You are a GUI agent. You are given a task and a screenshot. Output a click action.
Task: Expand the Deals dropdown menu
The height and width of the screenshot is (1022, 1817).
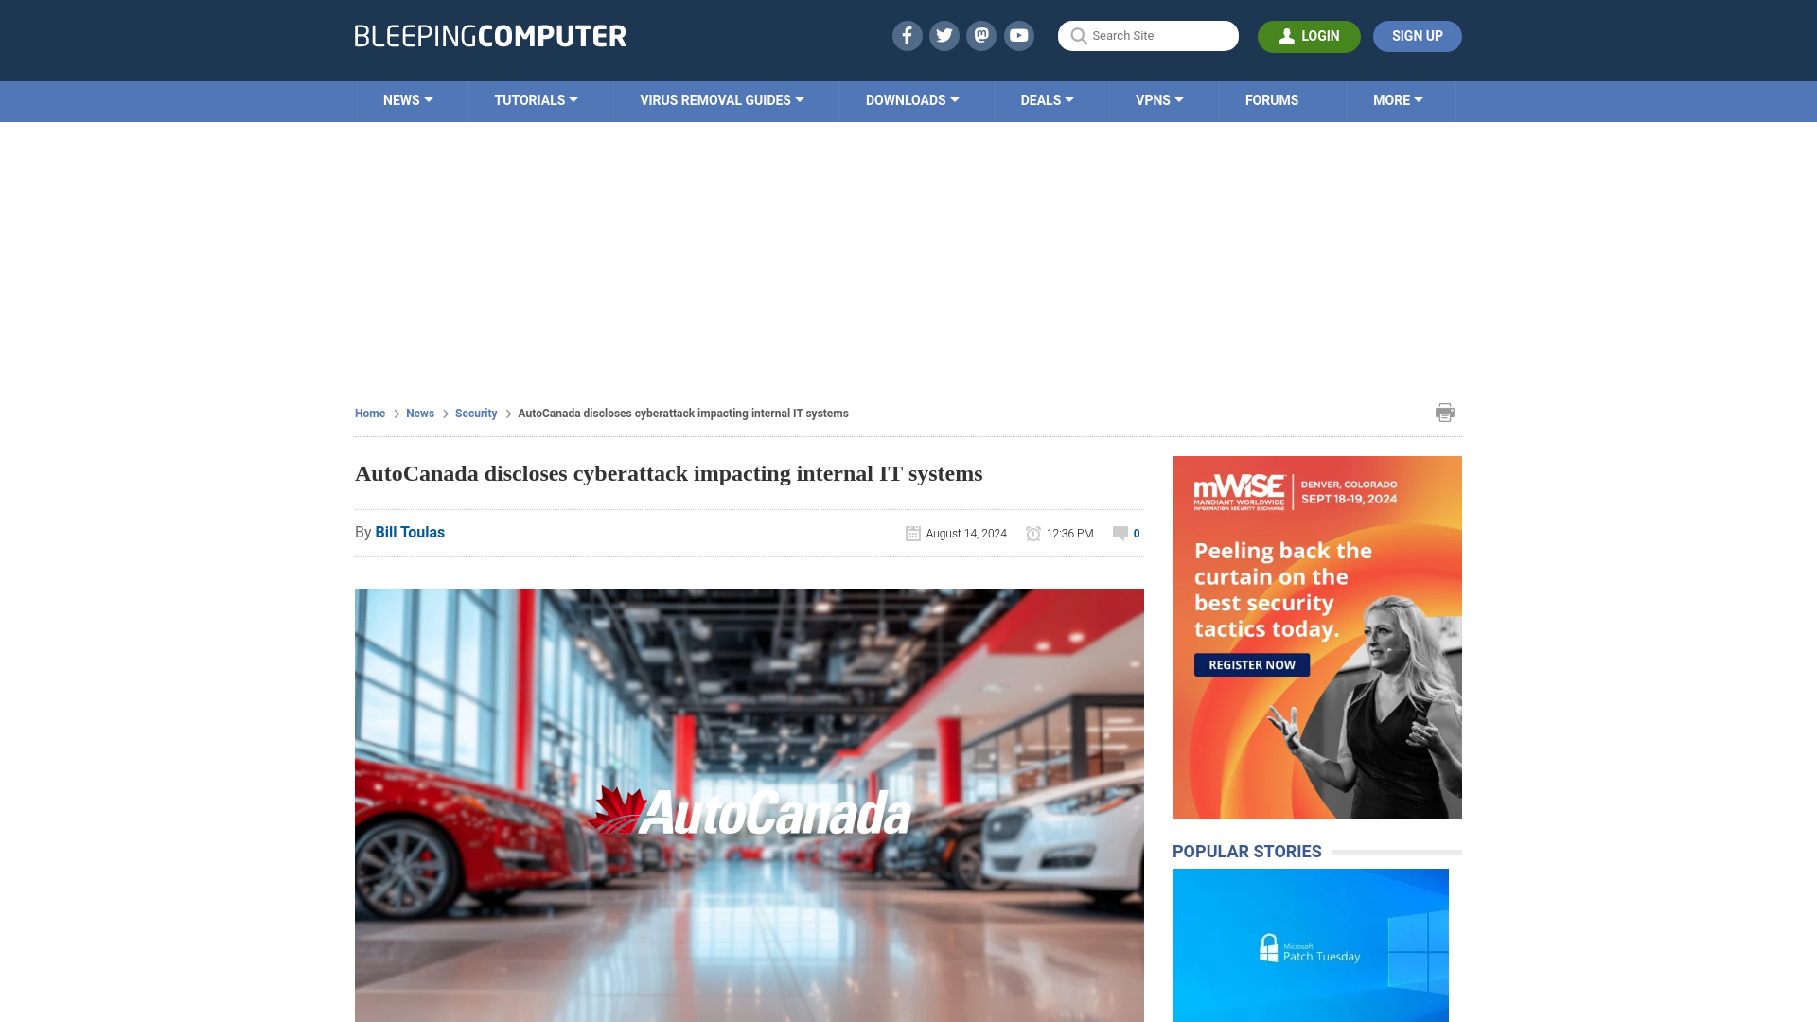coord(1047,100)
